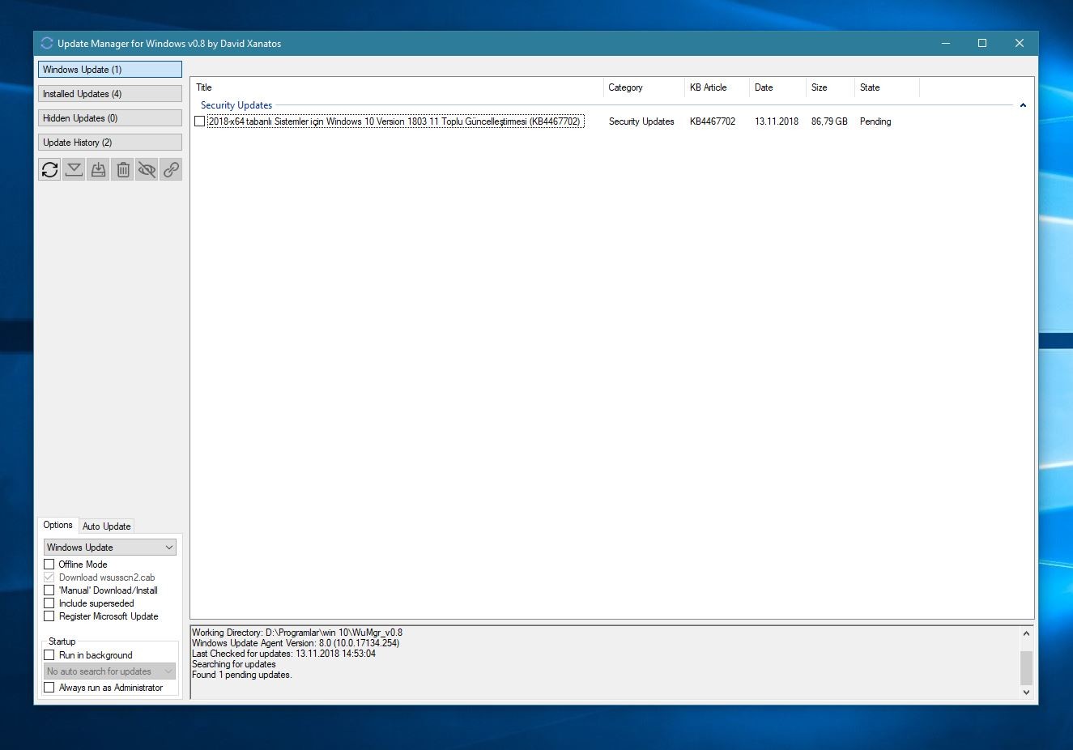The image size is (1073, 750).
Task: Enable Always run as Administrator checkbox
Action: [49, 688]
